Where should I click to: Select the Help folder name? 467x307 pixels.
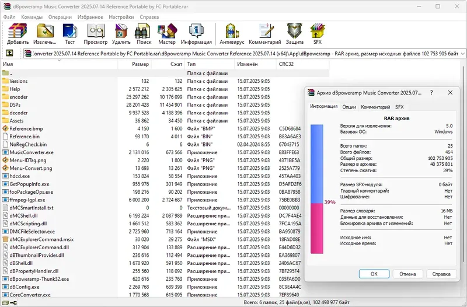15,89
